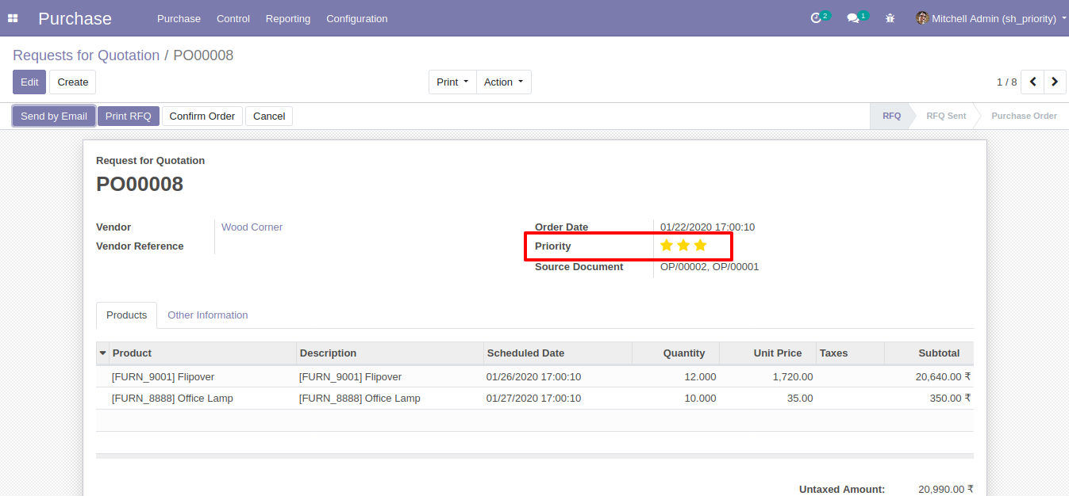The height and width of the screenshot is (496, 1069).
Task: Set priority to three stars
Action: coord(700,246)
